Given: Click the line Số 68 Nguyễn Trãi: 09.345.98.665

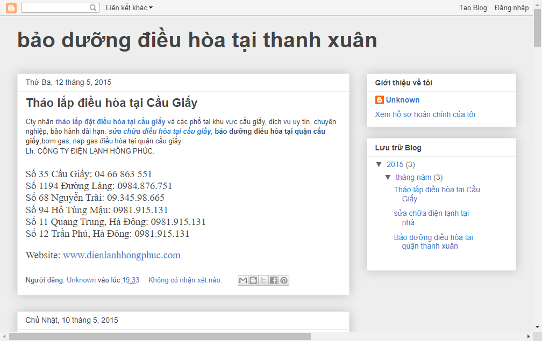Looking at the screenshot, I should pos(95,198).
